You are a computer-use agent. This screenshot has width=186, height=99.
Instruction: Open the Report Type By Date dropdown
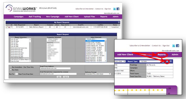151,61
